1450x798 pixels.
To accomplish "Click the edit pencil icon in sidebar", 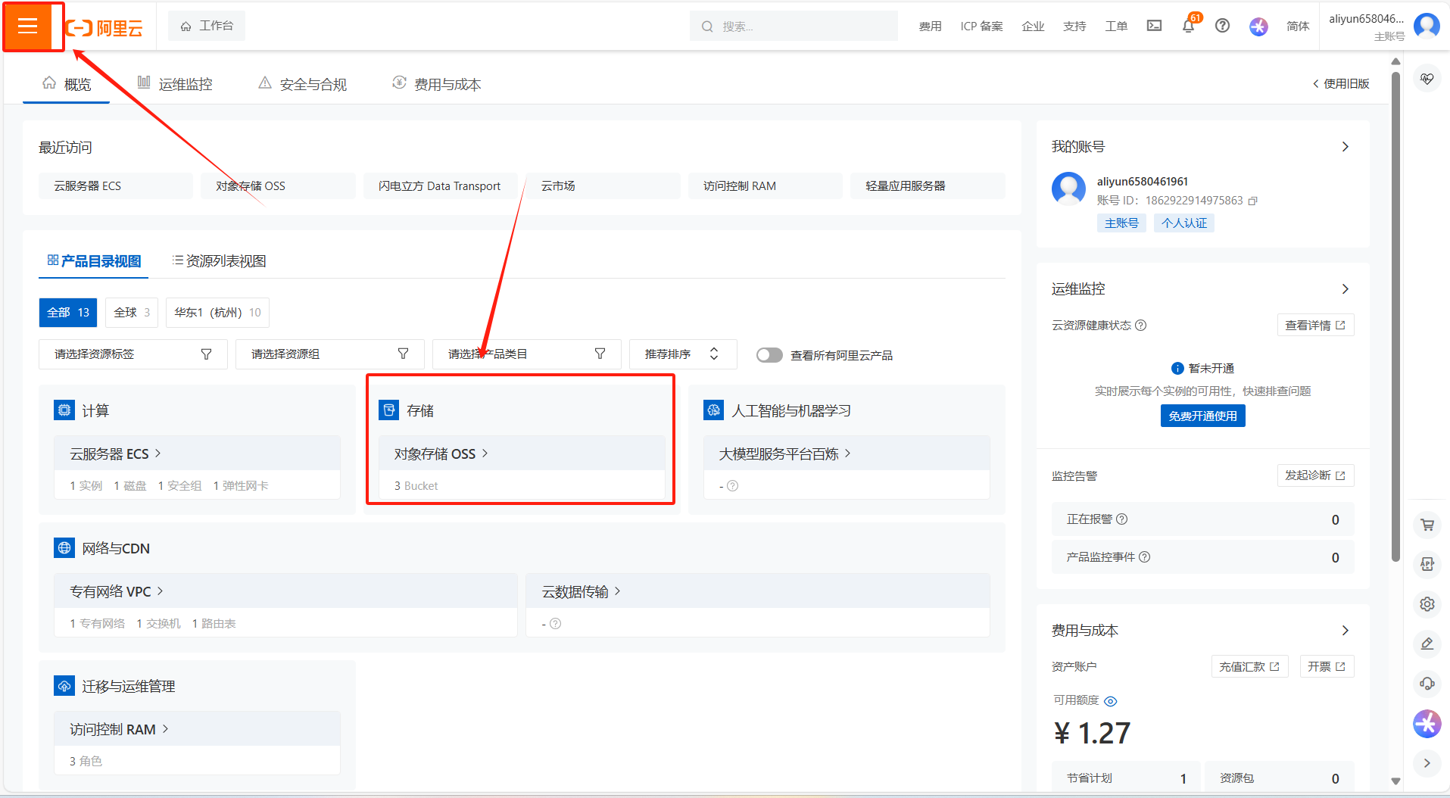I will click(x=1427, y=644).
